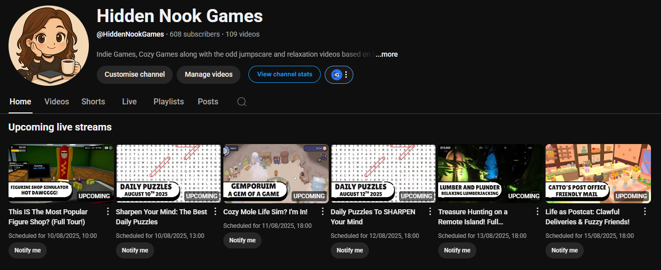Open options menu for Treasure Hunting video
Screen dimensions: 661x270
tap(538, 211)
